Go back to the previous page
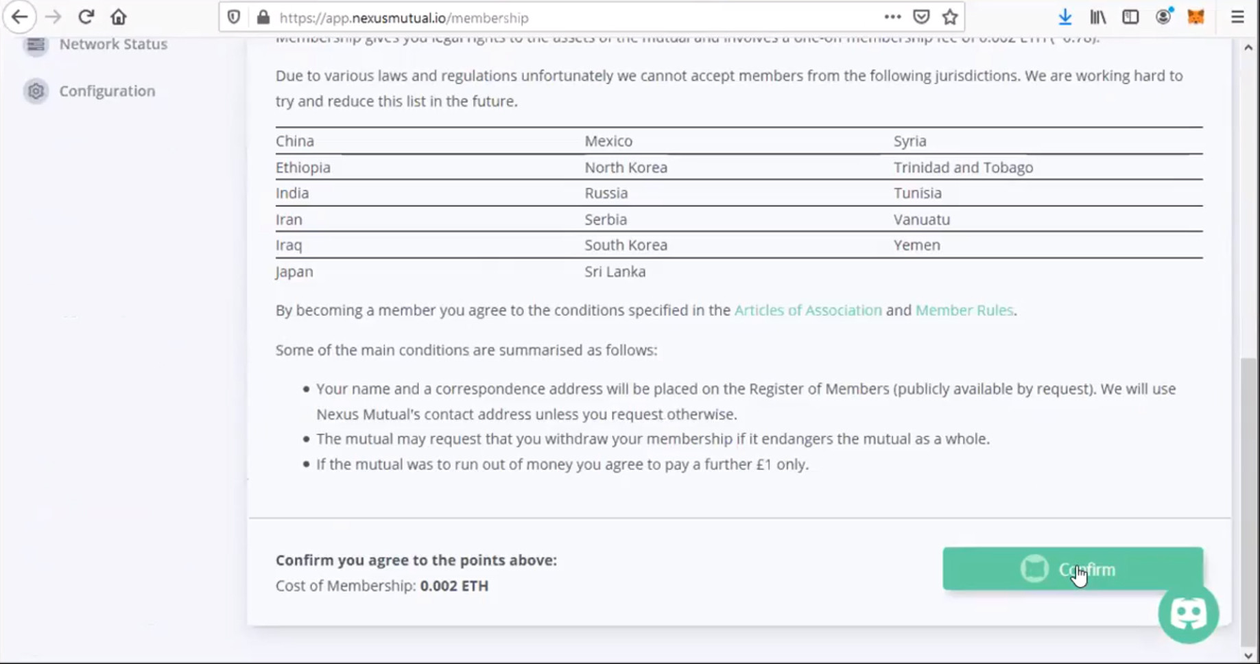The height and width of the screenshot is (664, 1260). (x=20, y=17)
